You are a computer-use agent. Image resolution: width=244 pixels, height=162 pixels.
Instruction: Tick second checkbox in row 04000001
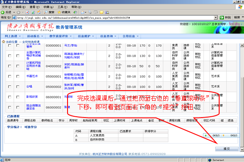point(18,56)
